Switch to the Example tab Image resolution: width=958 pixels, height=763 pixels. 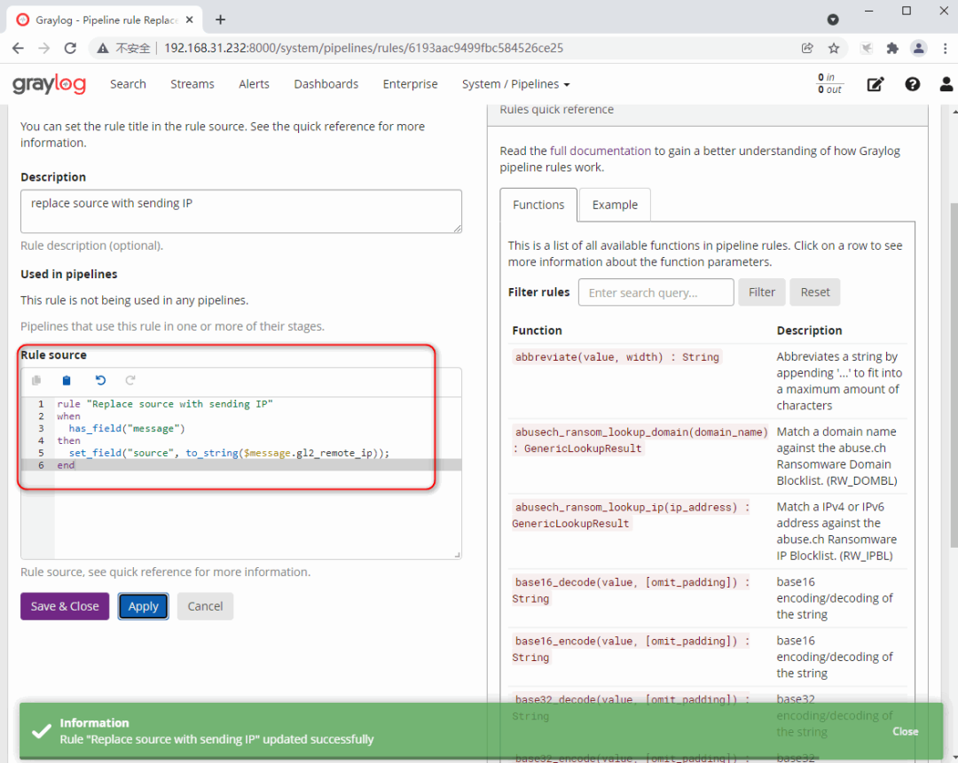click(x=615, y=205)
